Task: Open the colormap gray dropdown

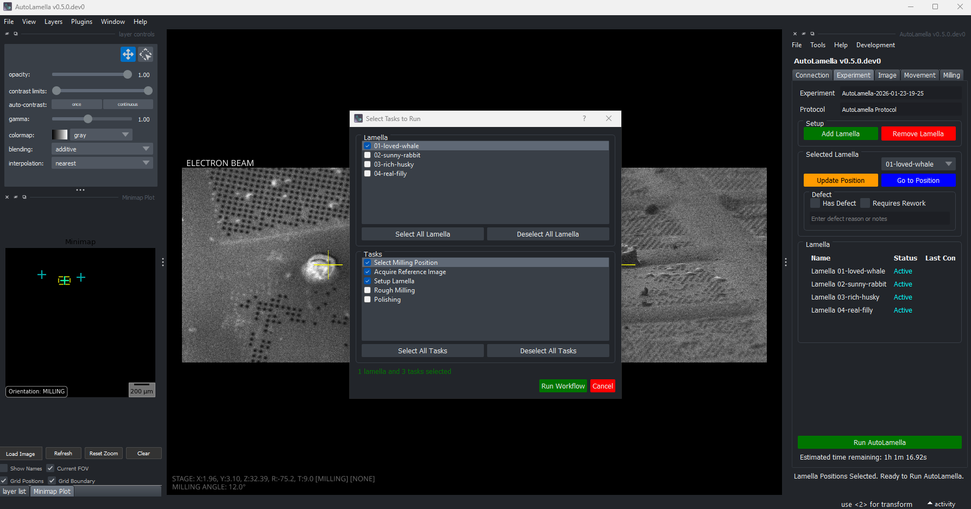Action: [101, 135]
